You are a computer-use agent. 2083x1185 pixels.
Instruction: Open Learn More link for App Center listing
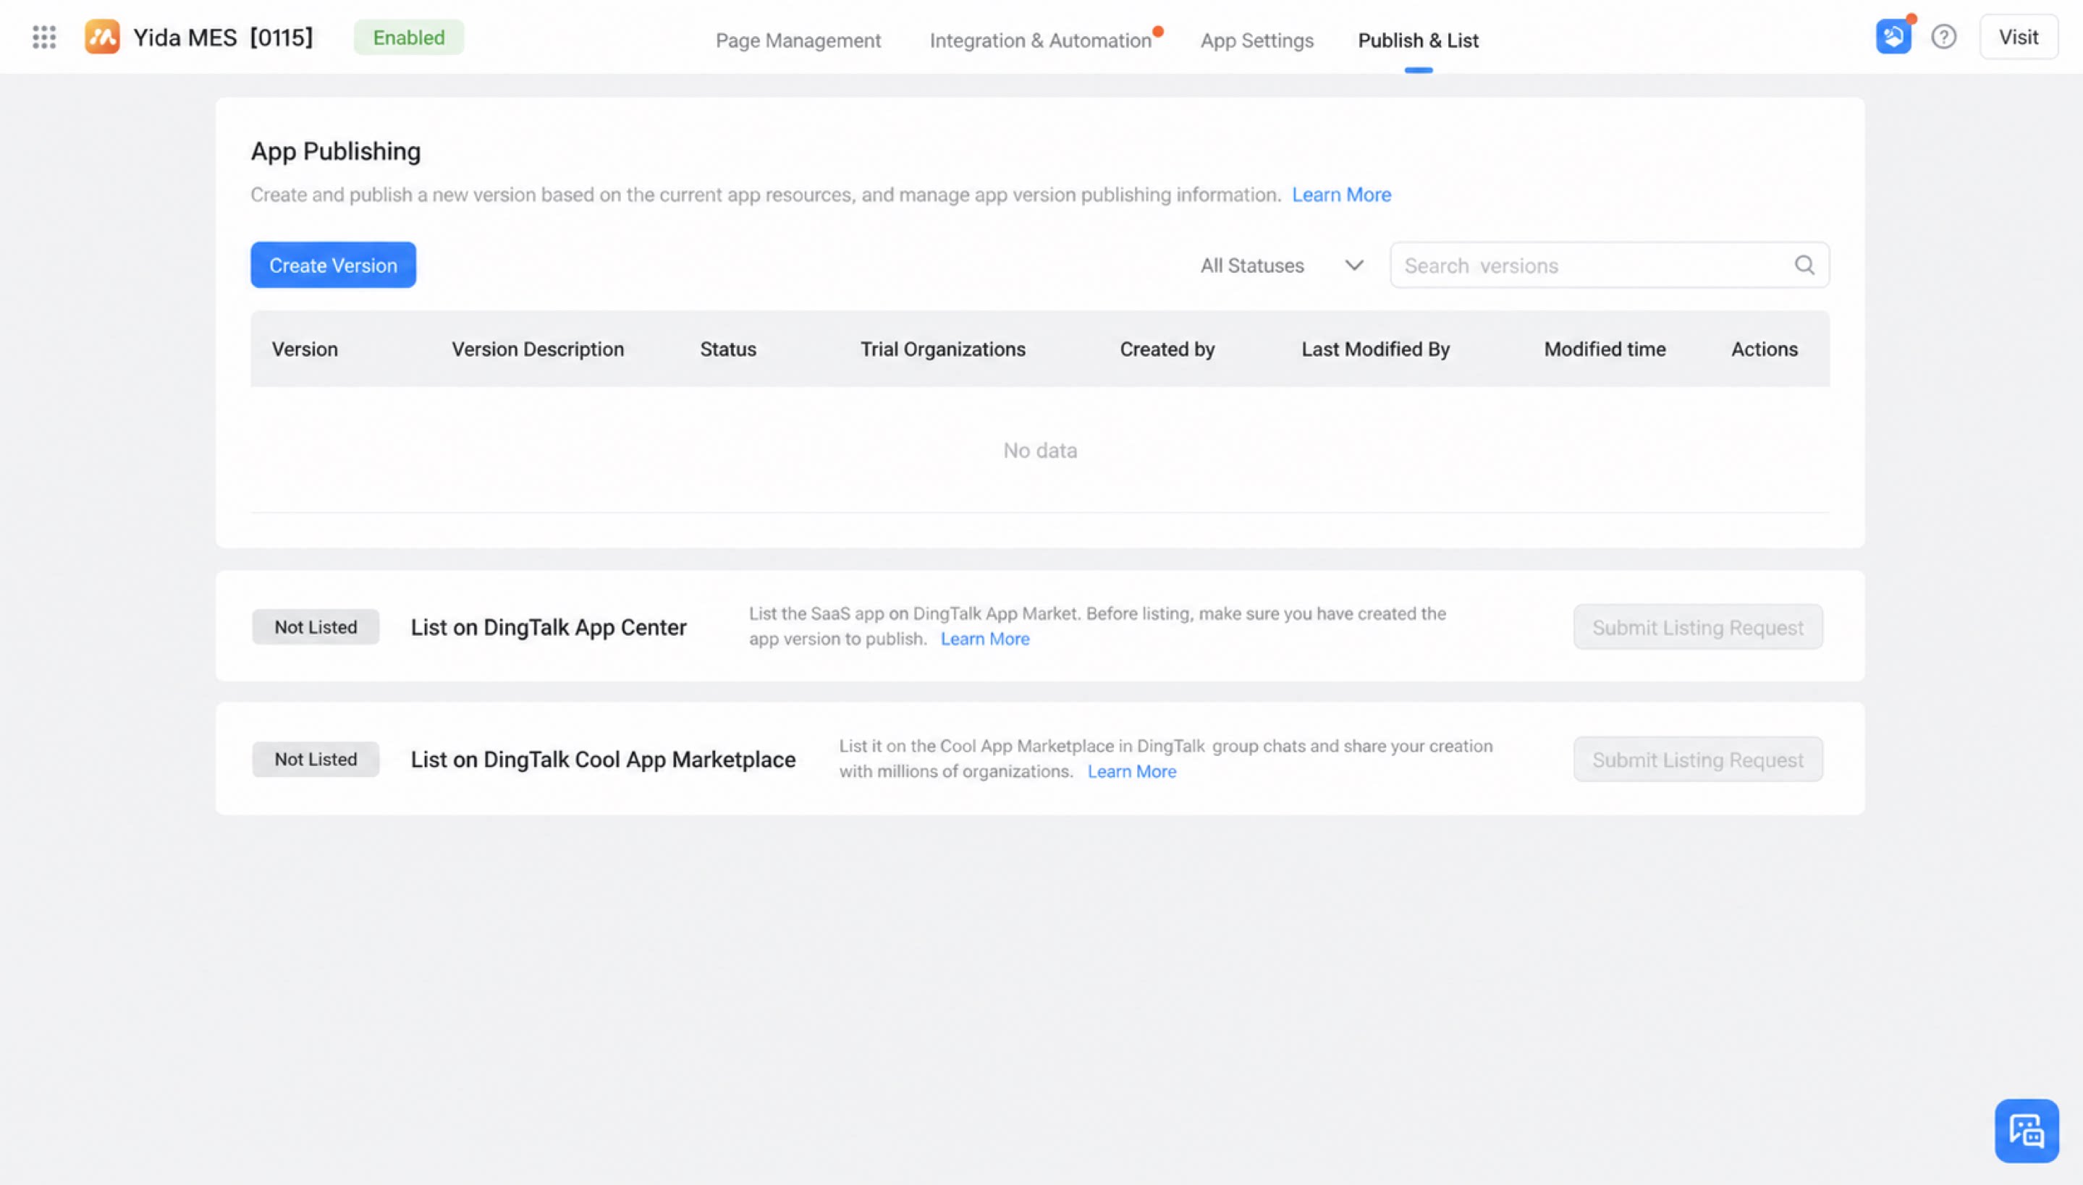[x=984, y=639]
